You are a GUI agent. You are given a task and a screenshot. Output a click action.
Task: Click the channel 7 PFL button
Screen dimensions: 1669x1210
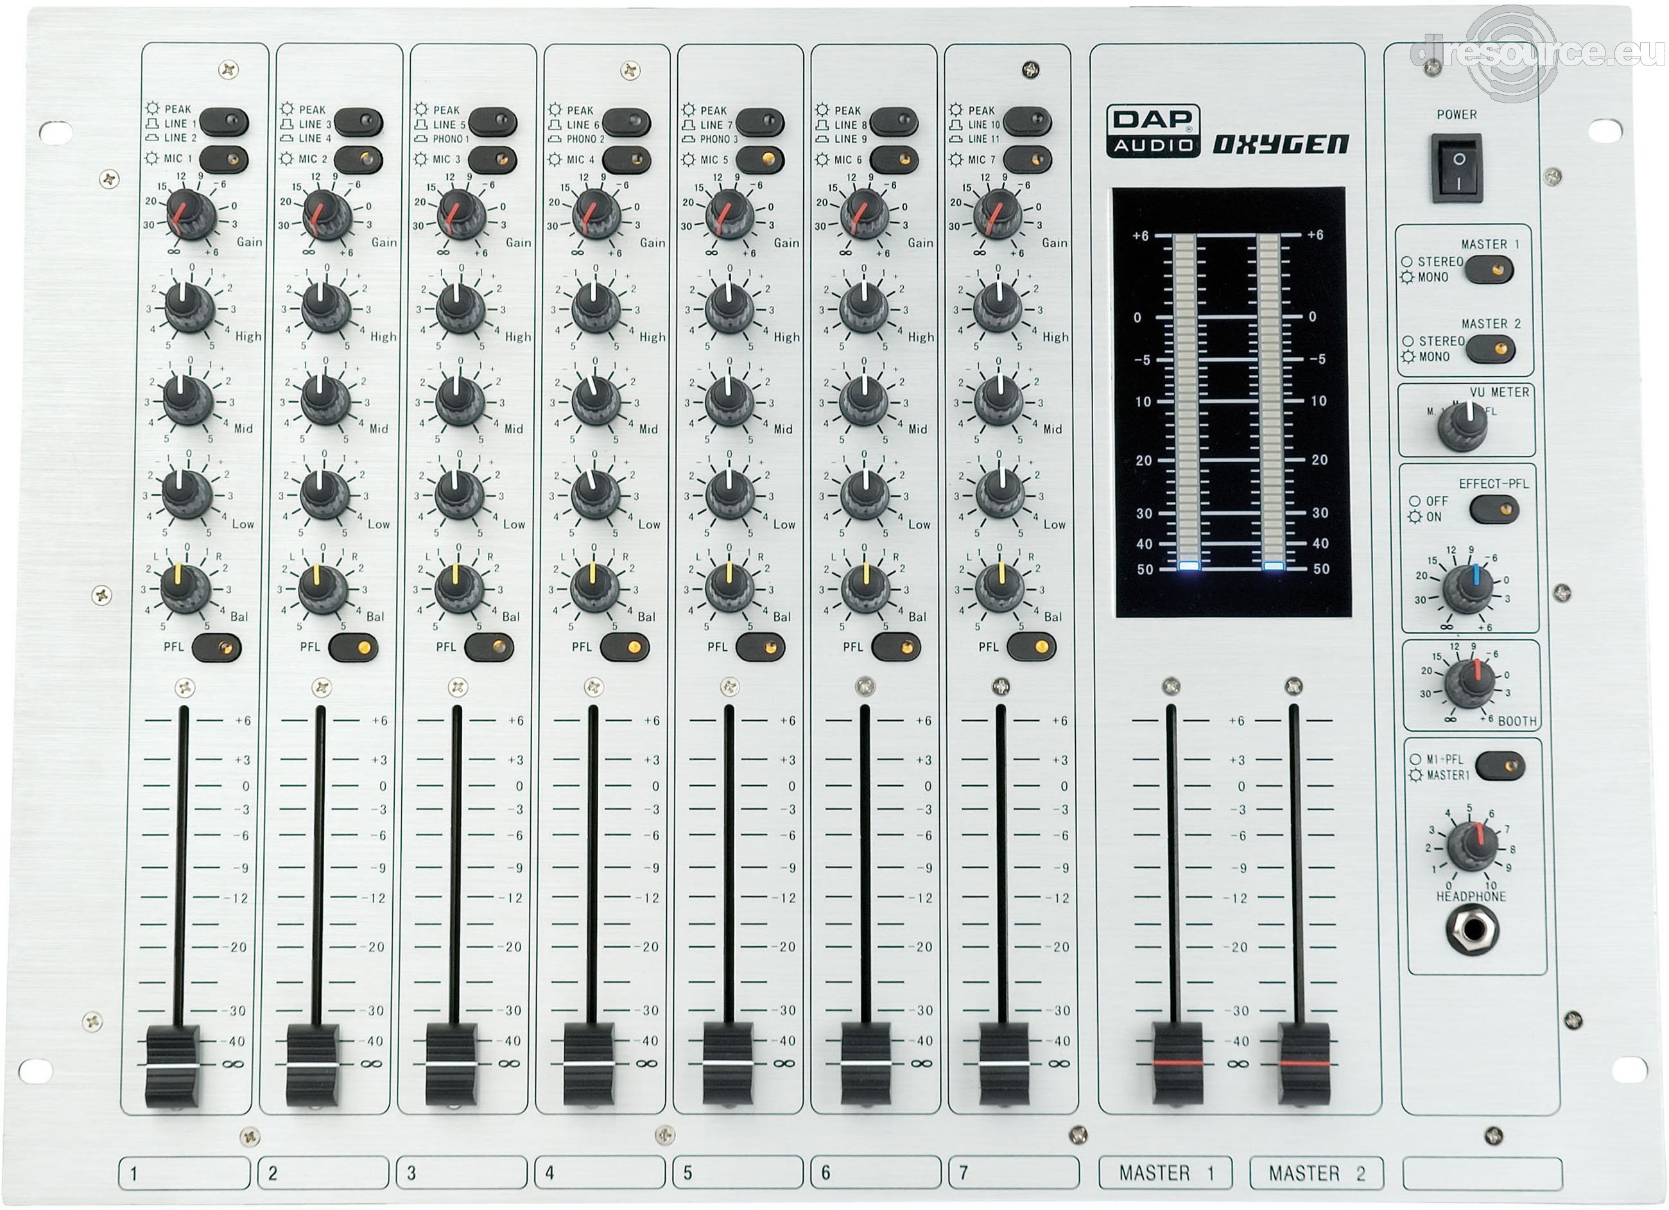coord(1032,648)
